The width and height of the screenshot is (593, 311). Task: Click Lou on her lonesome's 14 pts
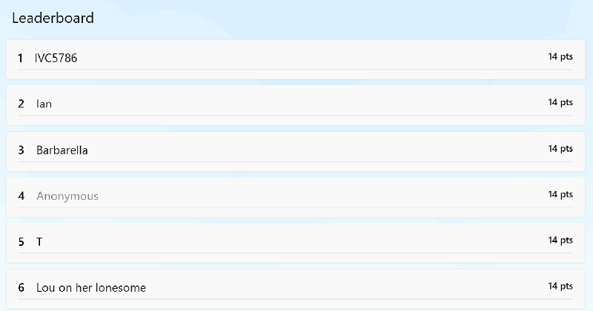coord(560,286)
